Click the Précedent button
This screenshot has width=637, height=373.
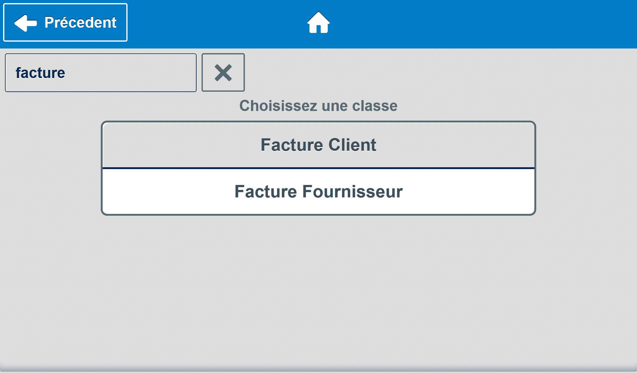pos(65,22)
